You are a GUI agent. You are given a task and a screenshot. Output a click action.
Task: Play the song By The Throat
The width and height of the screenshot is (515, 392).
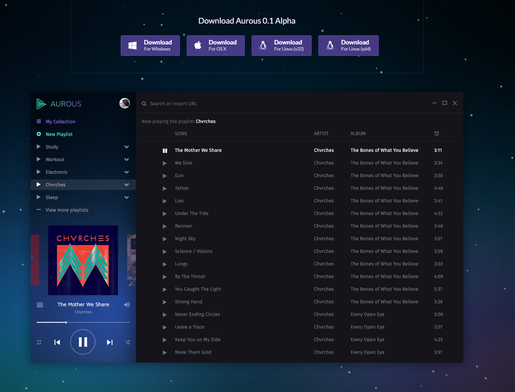165,277
